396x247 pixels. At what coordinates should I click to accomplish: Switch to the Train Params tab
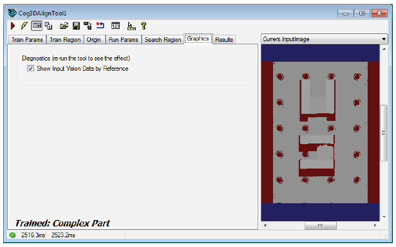[27, 40]
